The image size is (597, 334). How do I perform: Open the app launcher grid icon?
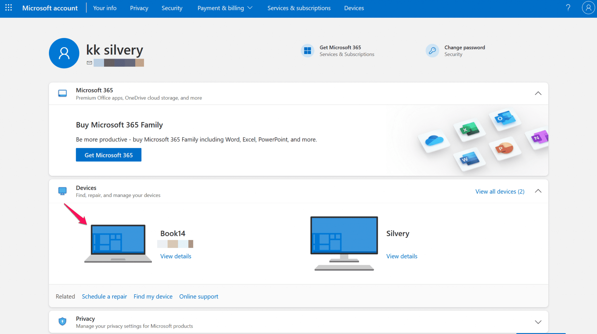pyautogui.click(x=8, y=8)
